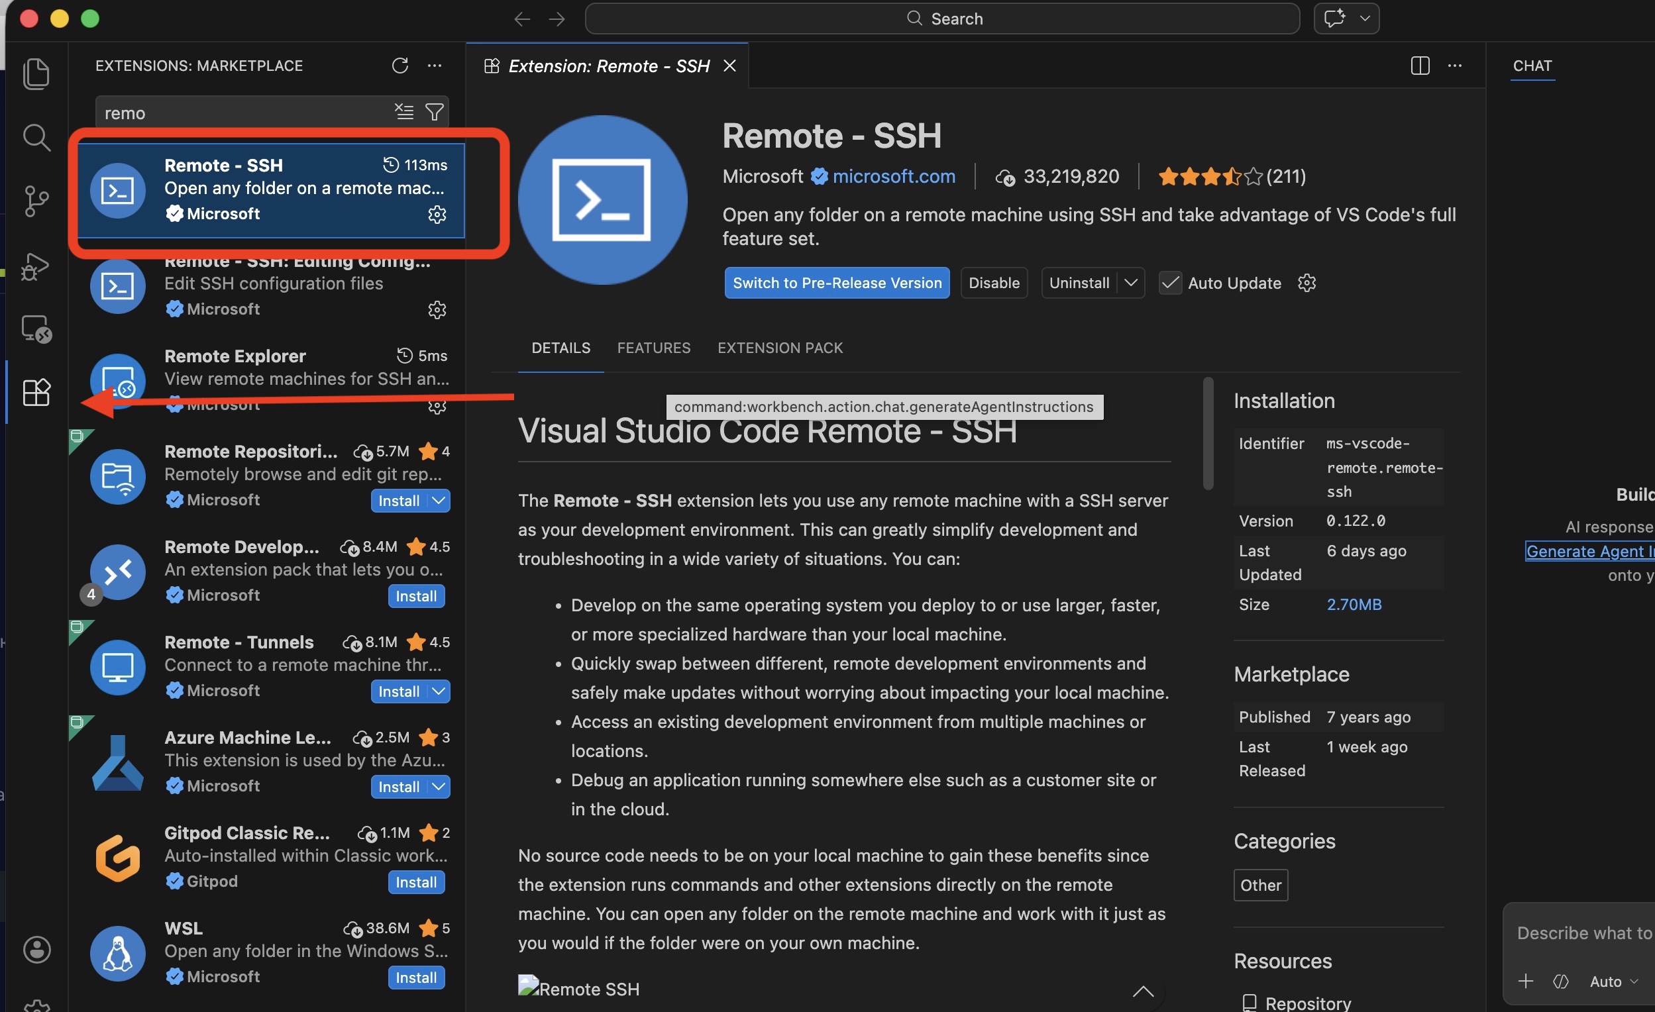This screenshot has height=1012, width=1655.
Task: Open the Repository resource link
Action: pos(1308,1003)
